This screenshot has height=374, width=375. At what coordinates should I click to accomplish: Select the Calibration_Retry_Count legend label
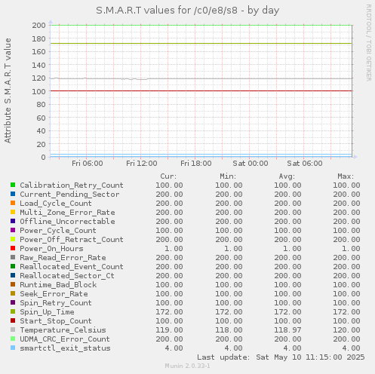click(x=72, y=185)
